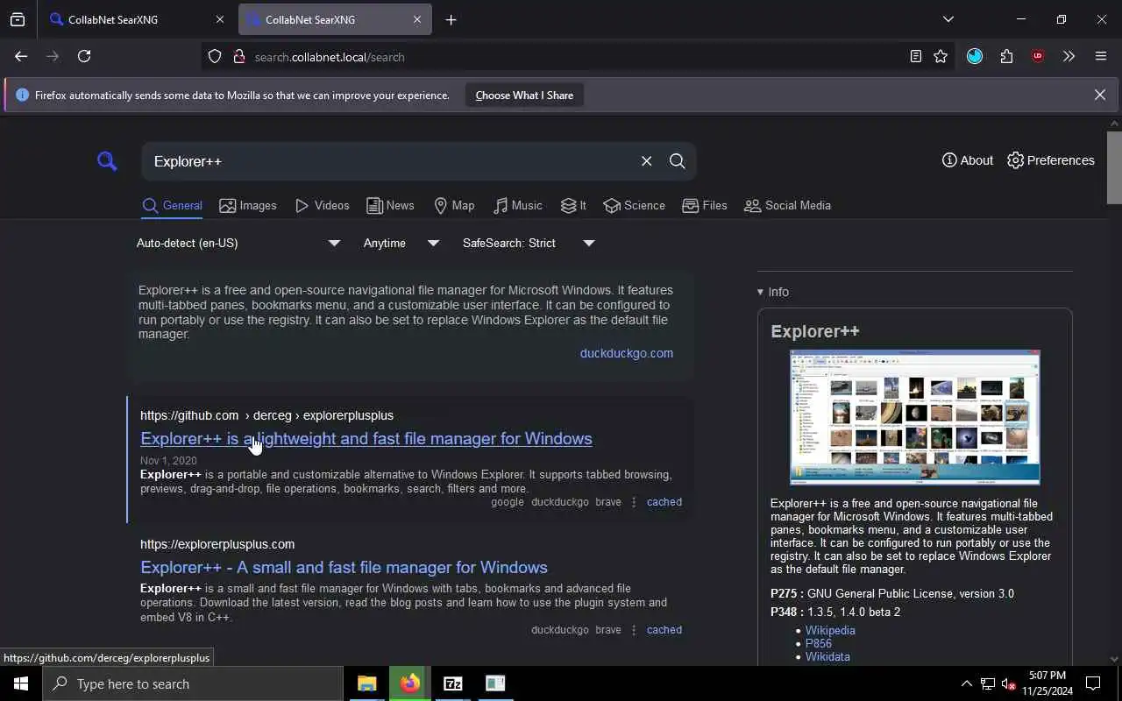Open cached version of the GitHub result

pyautogui.click(x=664, y=502)
